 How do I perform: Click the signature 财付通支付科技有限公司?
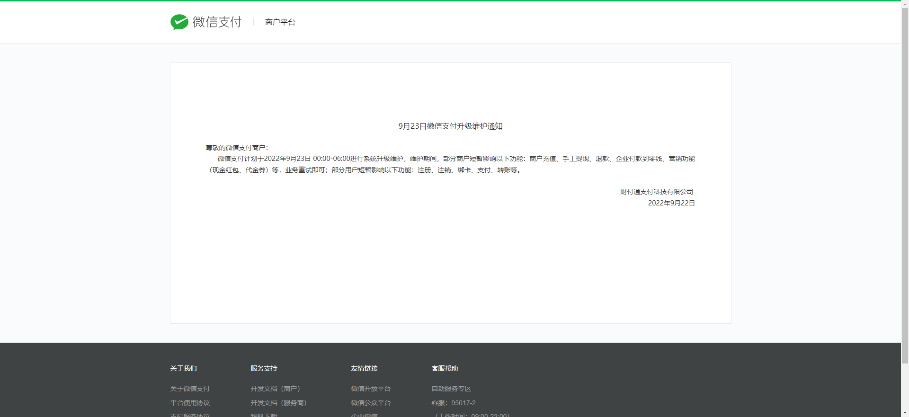pos(657,192)
